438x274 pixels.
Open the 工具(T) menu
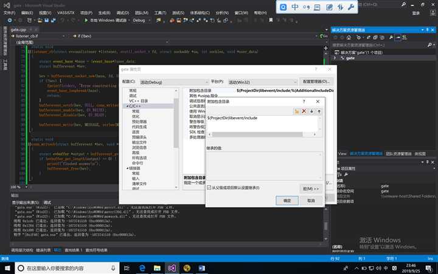(x=160, y=13)
